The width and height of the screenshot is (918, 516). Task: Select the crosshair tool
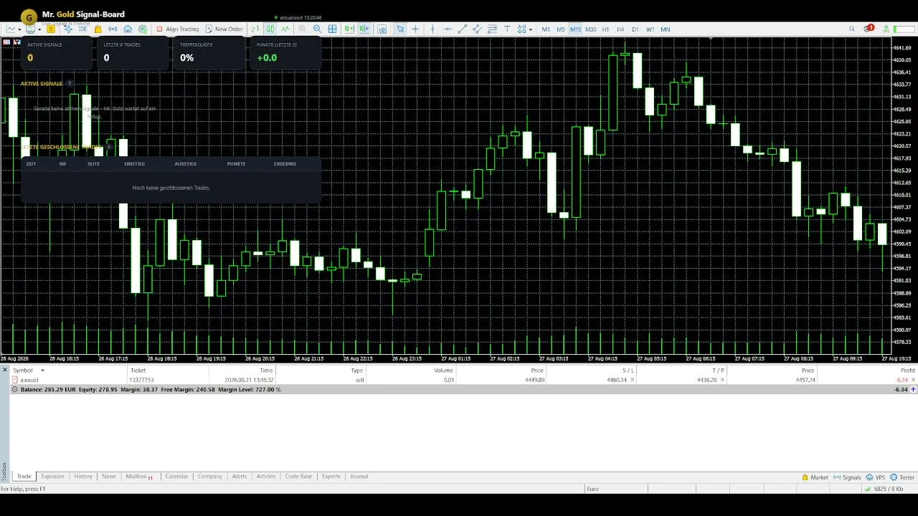tap(415, 29)
